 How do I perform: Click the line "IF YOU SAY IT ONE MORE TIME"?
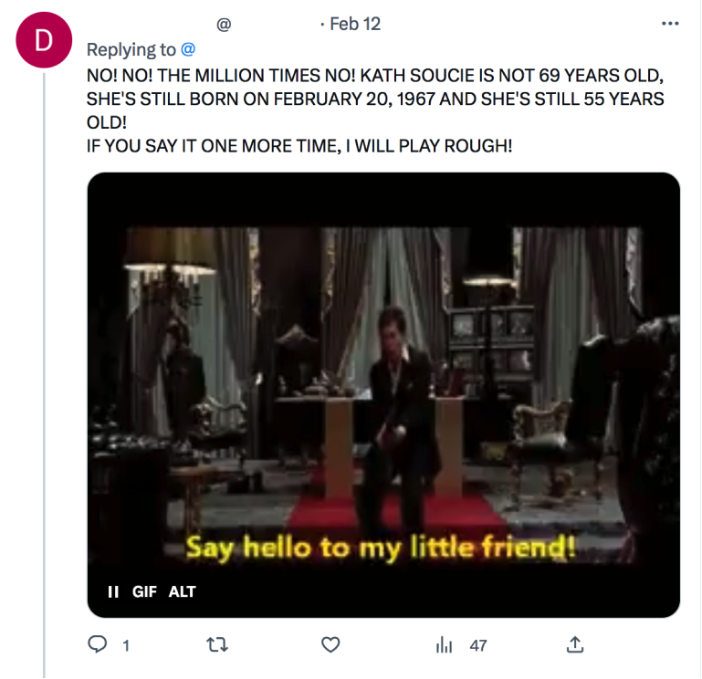coord(299,146)
